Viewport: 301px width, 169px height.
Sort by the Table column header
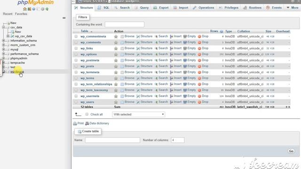[x=85, y=31]
